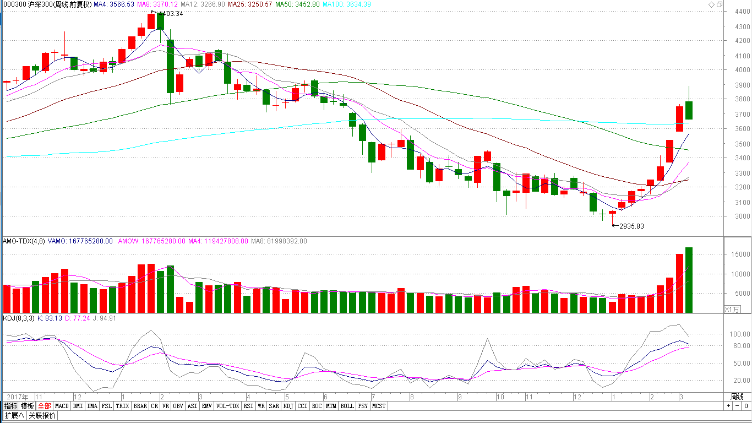Screen dimensions: 752x423
Task: Switch to the TRIX indicator tab
Action: click(122, 406)
